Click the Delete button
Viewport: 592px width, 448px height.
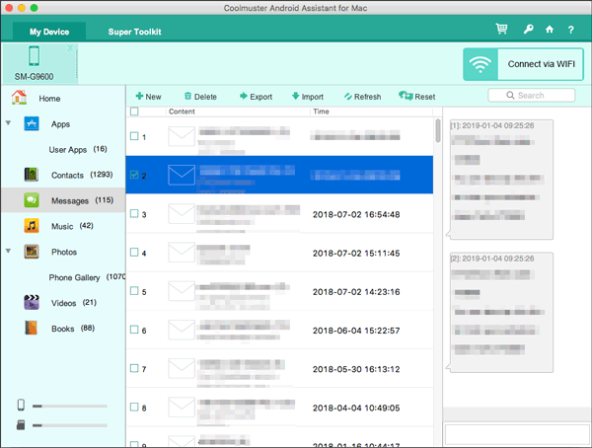click(200, 97)
